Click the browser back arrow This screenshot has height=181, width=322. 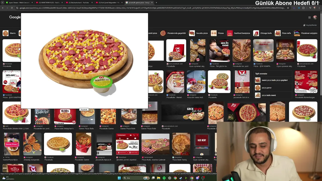click(3, 8)
